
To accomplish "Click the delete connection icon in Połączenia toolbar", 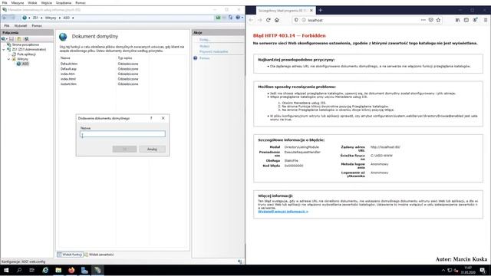I will click(x=27, y=39).
